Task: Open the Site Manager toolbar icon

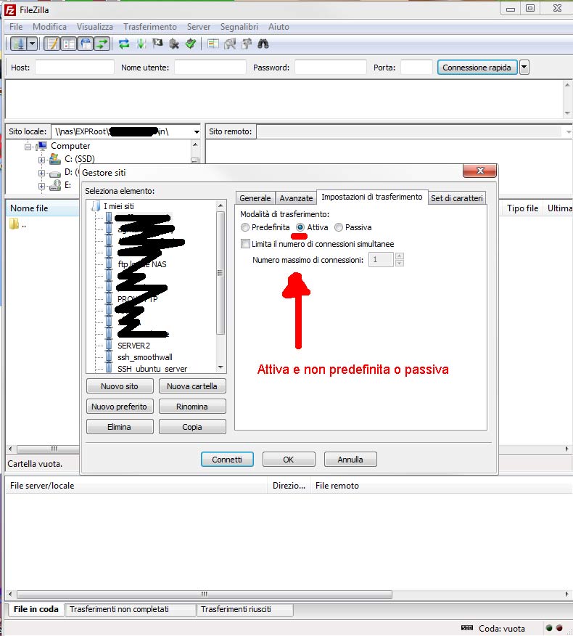Action: (x=19, y=44)
